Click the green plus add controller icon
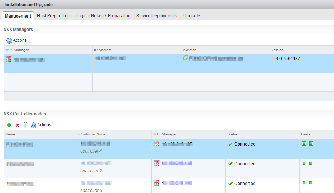334x193 pixels. point(9,125)
